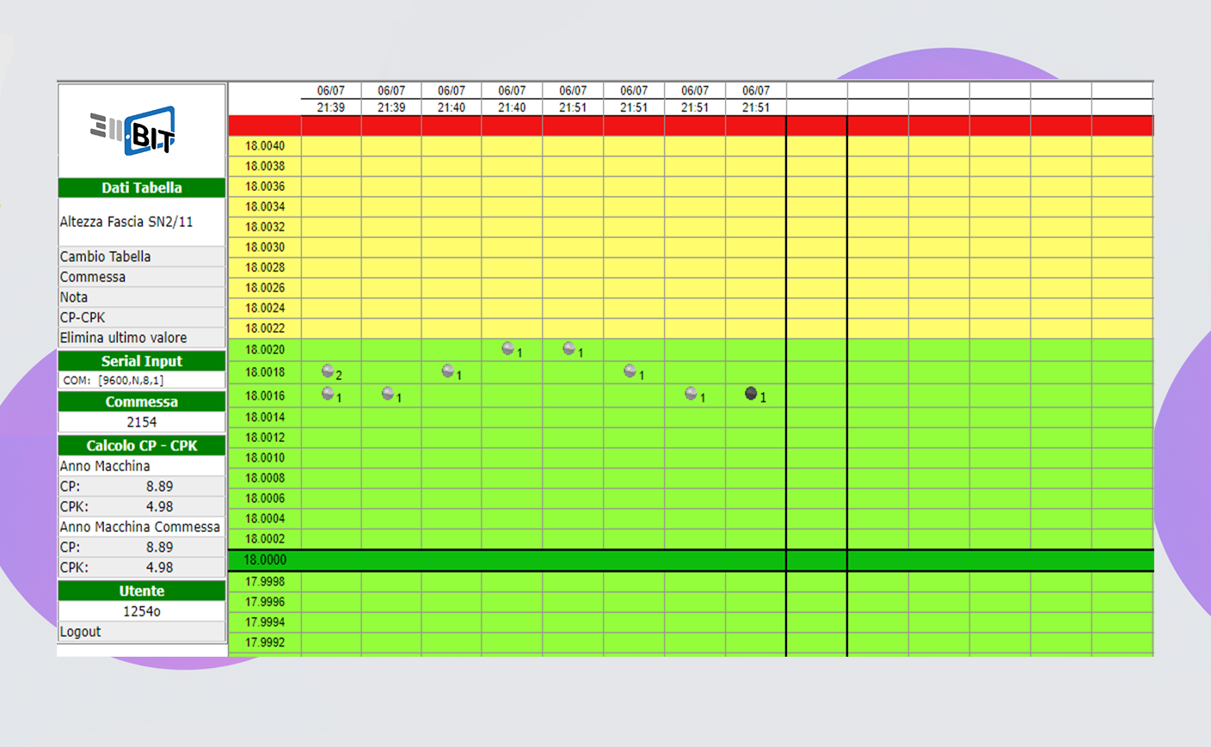
Task: Click the Utente green header
Action: coord(142,591)
